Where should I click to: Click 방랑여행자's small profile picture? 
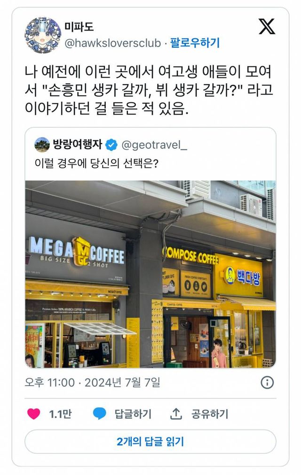point(42,145)
